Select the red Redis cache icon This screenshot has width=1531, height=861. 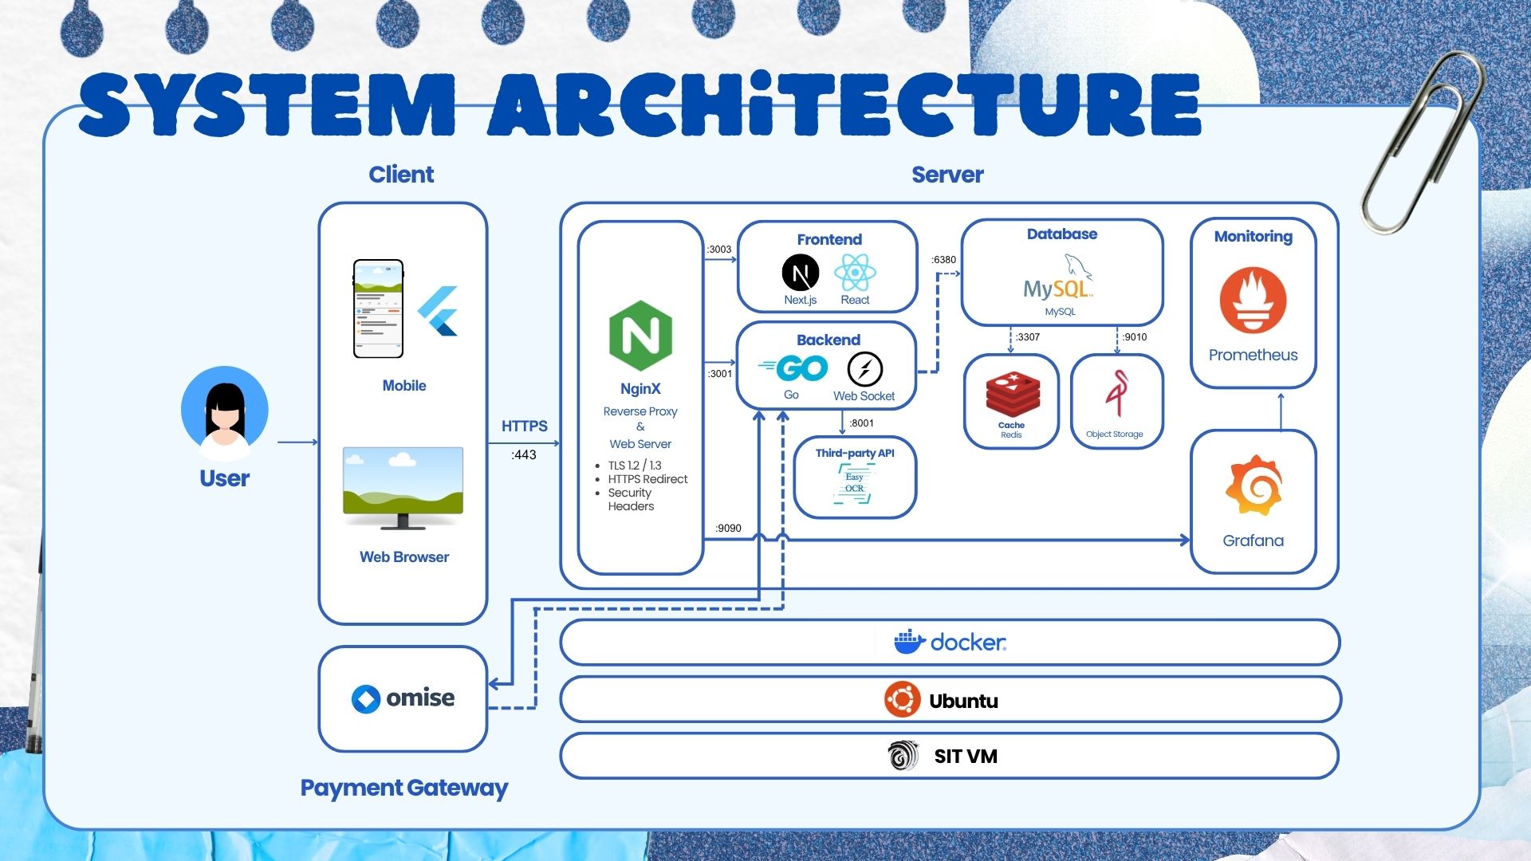pos(1011,395)
